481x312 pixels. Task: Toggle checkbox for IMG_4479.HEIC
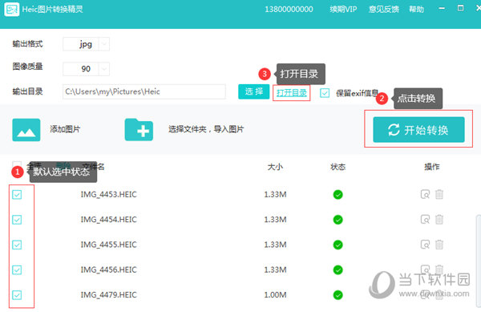(17, 295)
